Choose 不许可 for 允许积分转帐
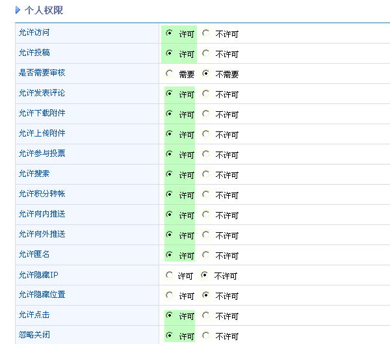Image resolution: width=390 pixels, height=344 pixels. (206, 194)
